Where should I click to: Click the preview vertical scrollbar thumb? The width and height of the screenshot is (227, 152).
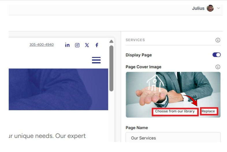coord(111,68)
